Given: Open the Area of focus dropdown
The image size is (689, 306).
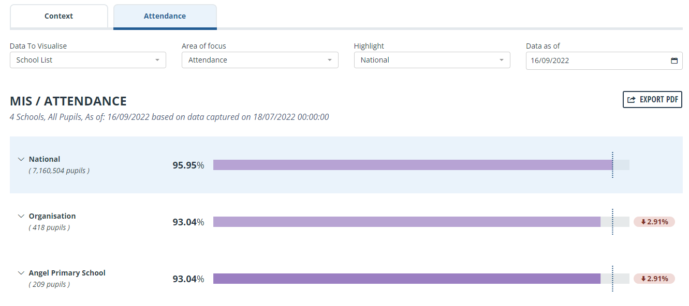Looking at the screenshot, I should (x=260, y=60).
